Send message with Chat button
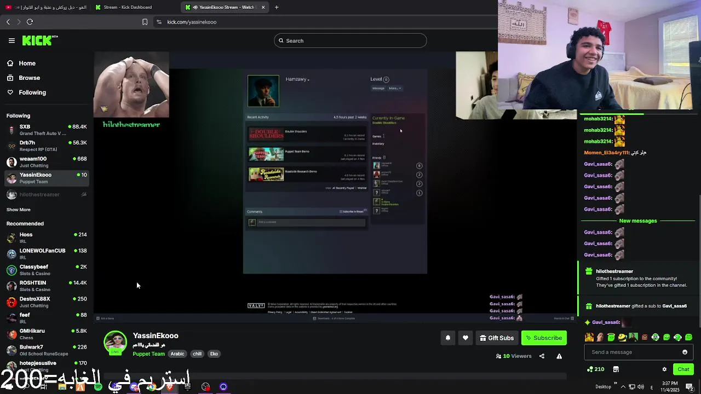The width and height of the screenshot is (701, 394). [683, 369]
